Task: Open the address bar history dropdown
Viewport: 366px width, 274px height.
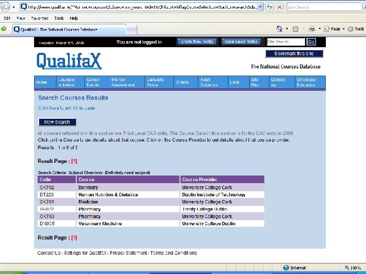Action: 260,7
